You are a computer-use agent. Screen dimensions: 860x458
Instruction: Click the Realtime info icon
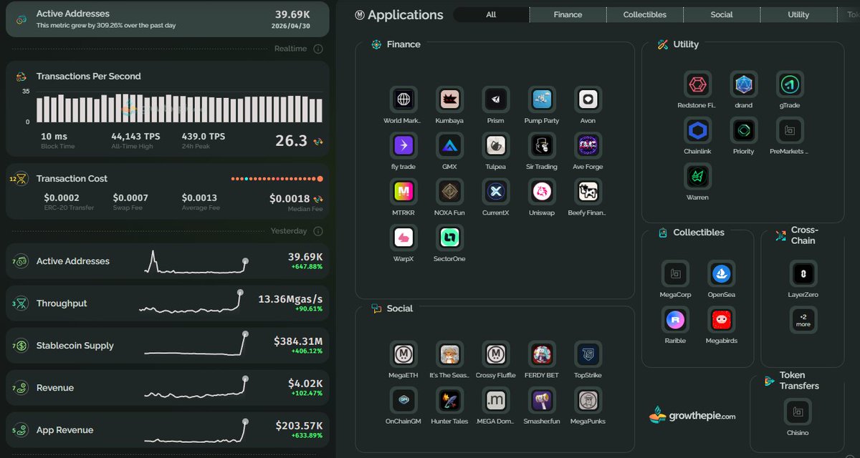tap(318, 49)
